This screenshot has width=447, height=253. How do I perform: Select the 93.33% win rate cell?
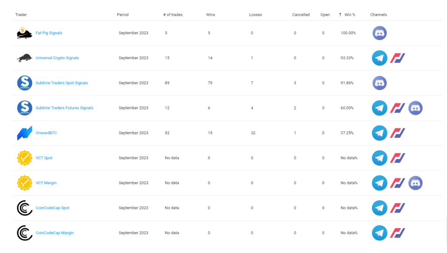point(347,58)
